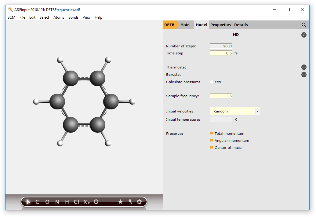Pick the Carbon atom tool
This screenshot has height=217, width=316.
[37, 202]
